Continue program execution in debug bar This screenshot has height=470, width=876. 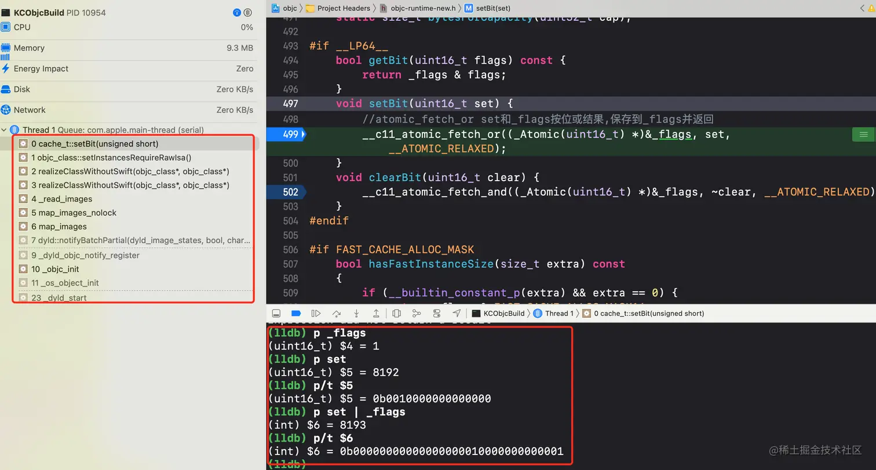[x=316, y=313]
